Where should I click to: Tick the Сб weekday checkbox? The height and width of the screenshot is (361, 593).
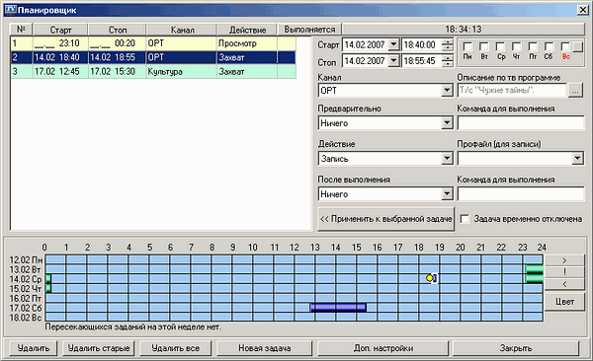[550, 46]
